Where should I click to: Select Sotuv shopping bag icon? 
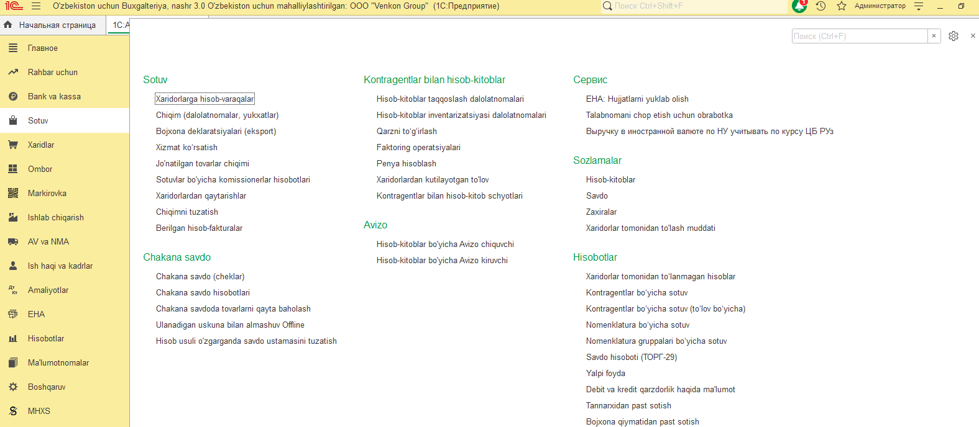coord(13,120)
